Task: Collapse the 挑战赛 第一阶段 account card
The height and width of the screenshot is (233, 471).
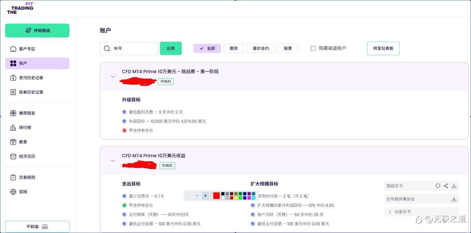Action: (x=113, y=77)
